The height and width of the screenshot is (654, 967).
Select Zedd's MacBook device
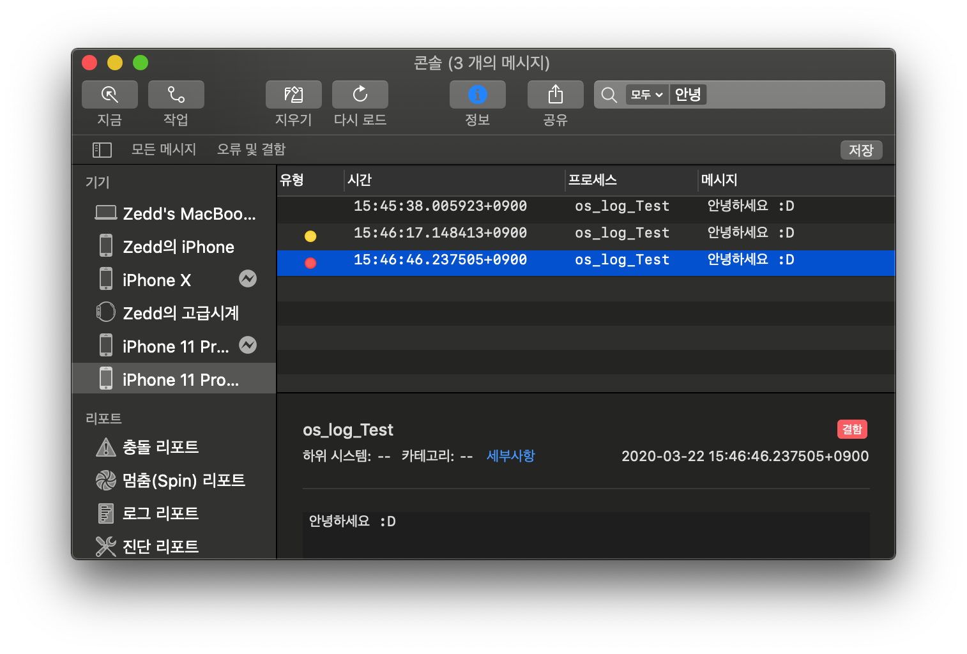click(x=174, y=213)
